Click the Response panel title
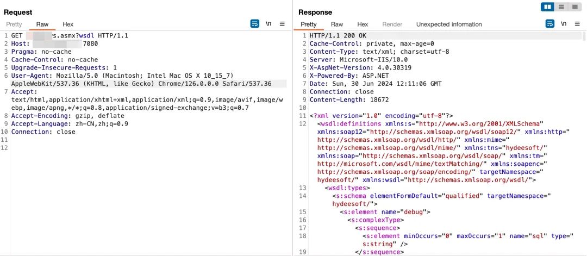Screen dimensions: 587x256 point(315,13)
